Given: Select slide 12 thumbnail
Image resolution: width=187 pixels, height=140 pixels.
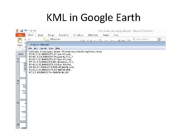Looking at the screenshot, I should [x=23, y=126].
